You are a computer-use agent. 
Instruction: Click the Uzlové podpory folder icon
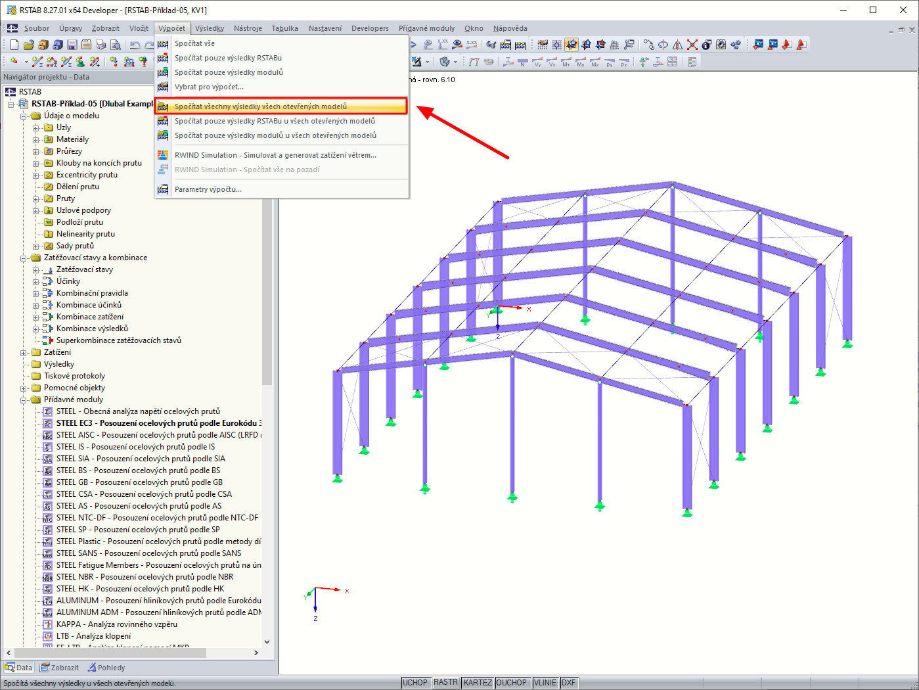[x=49, y=210]
